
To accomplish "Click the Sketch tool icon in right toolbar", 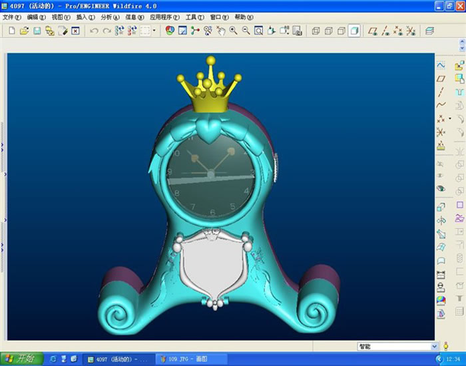I will point(441,65).
